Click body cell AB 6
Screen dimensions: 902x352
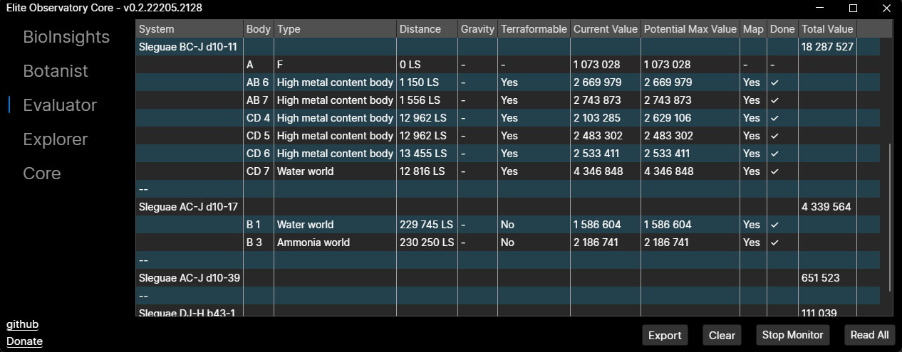click(258, 82)
